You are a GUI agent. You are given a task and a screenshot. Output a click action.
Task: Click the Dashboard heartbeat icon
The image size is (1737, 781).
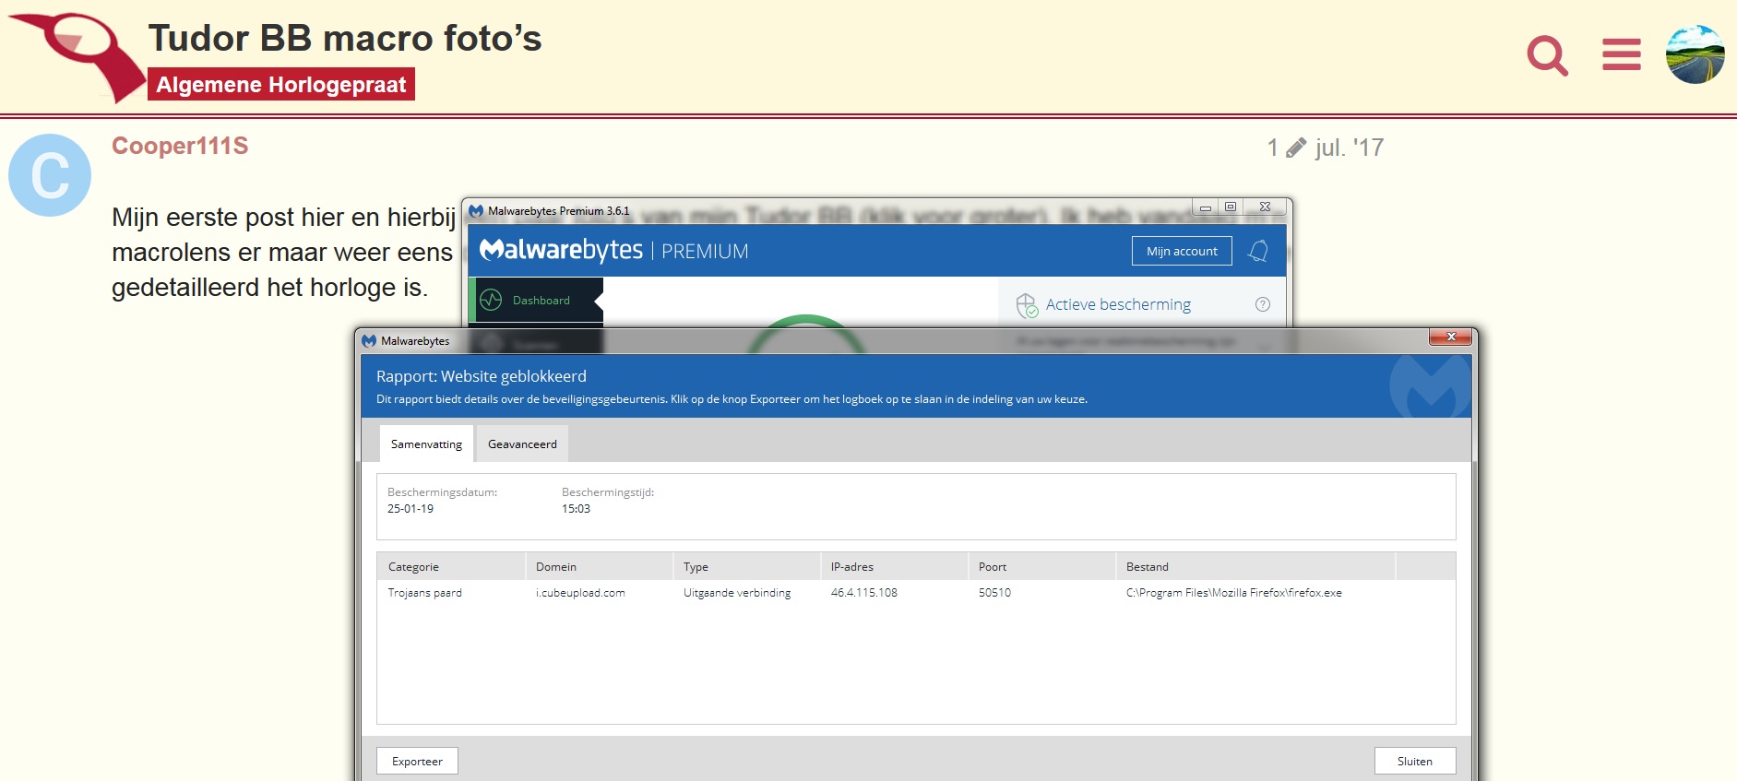pos(492,301)
